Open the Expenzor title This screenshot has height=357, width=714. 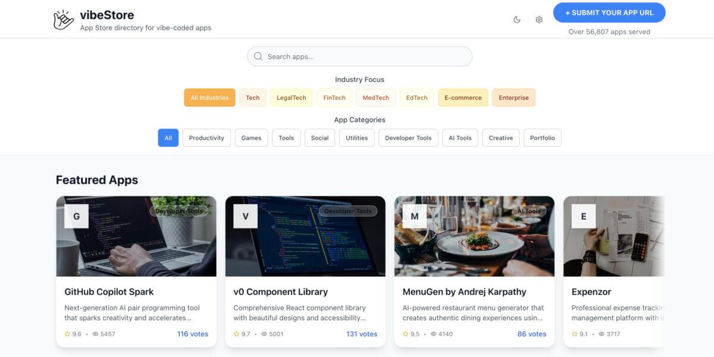coord(591,292)
